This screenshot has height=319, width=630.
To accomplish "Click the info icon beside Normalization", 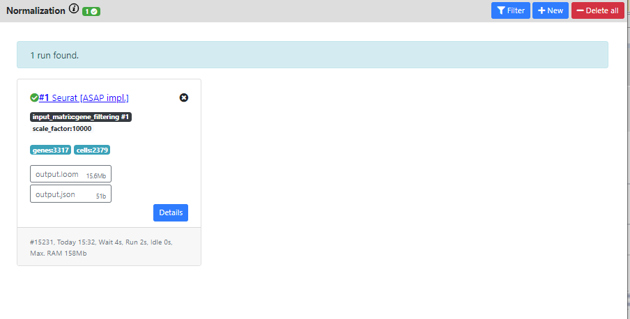I will [74, 9].
